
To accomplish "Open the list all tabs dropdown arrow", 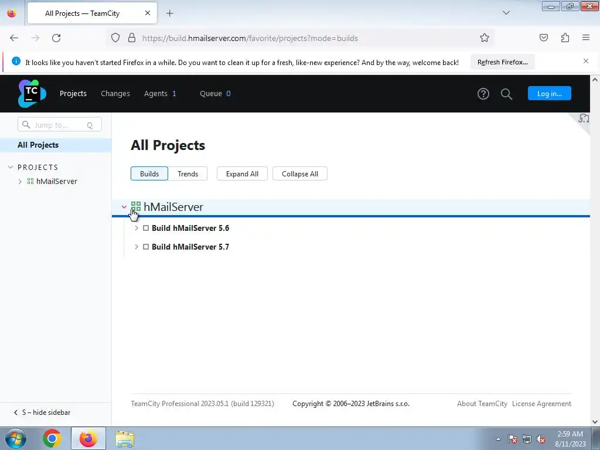I will click(506, 13).
